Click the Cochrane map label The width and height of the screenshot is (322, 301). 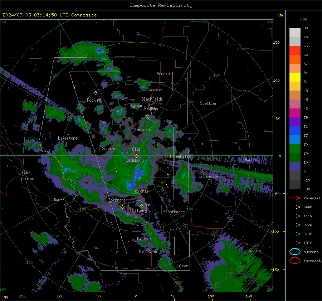(x=117, y=200)
